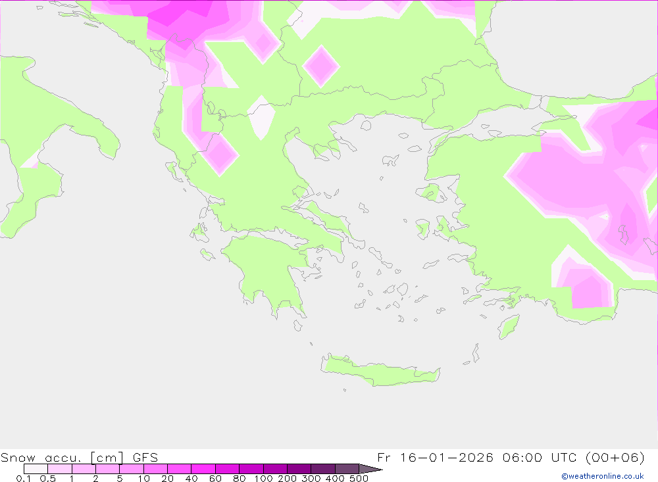Click the 0.1–0.5 cm white legend swatch
This screenshot has width=658, height=482.
[36, 469]
